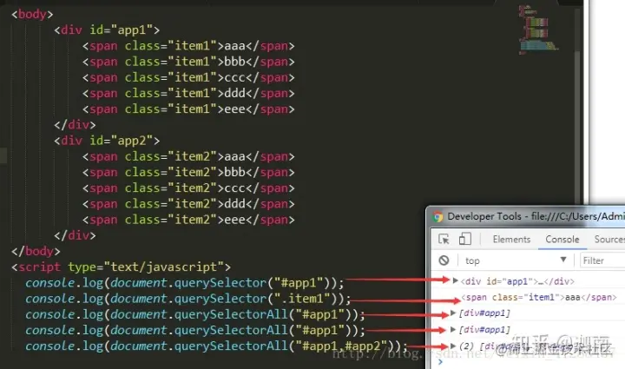Click the opening body tag line
The height and width of the screenshot is (369, 625).
pyautogui.click(x=32, y=15)
